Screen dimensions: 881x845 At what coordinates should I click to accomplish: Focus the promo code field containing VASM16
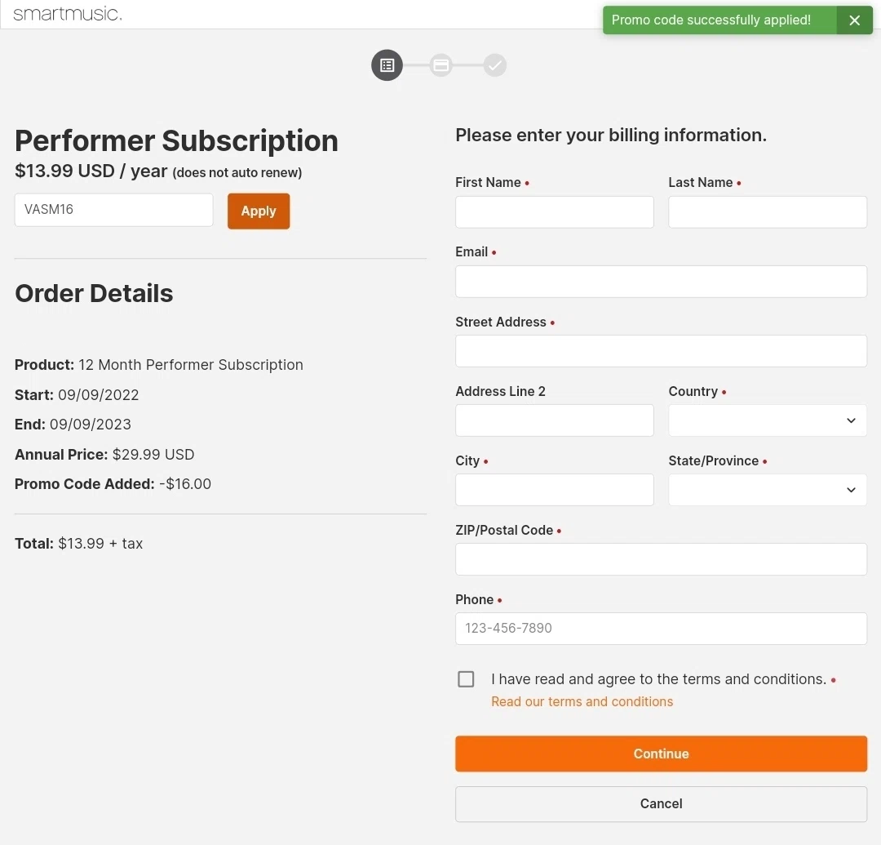pyautogui.click(x=114, y=210)
